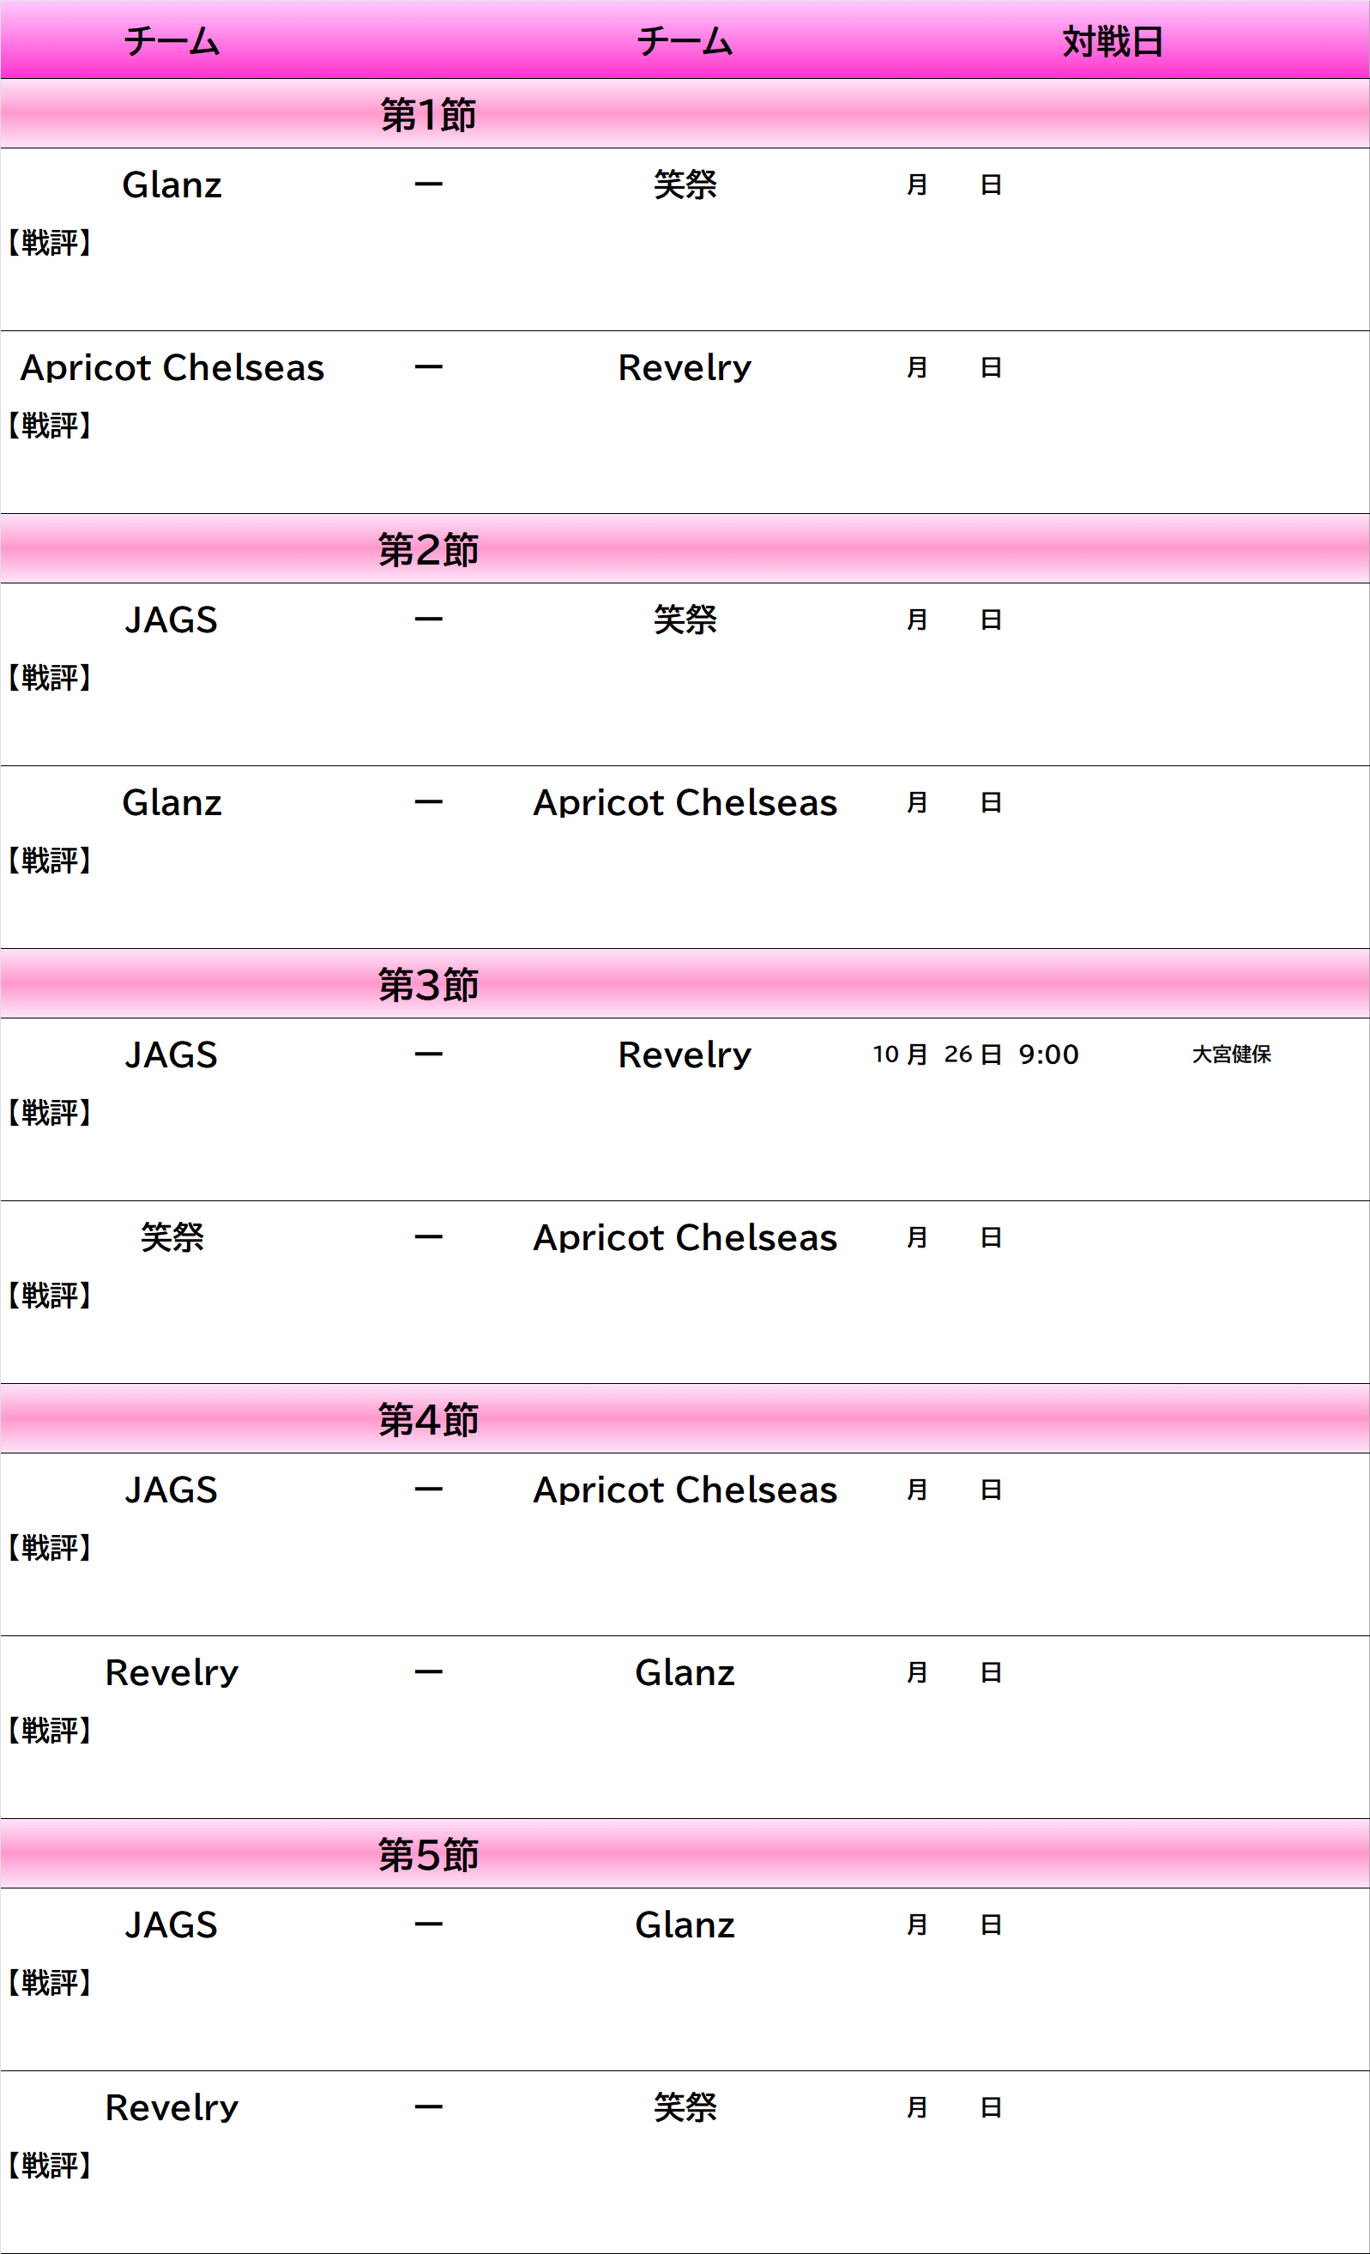Image resolution: width=1370 pixels, height=2254 pixels.
Task: Select Revelry facing Glanz in 第4節
Action: [172, 1673]
